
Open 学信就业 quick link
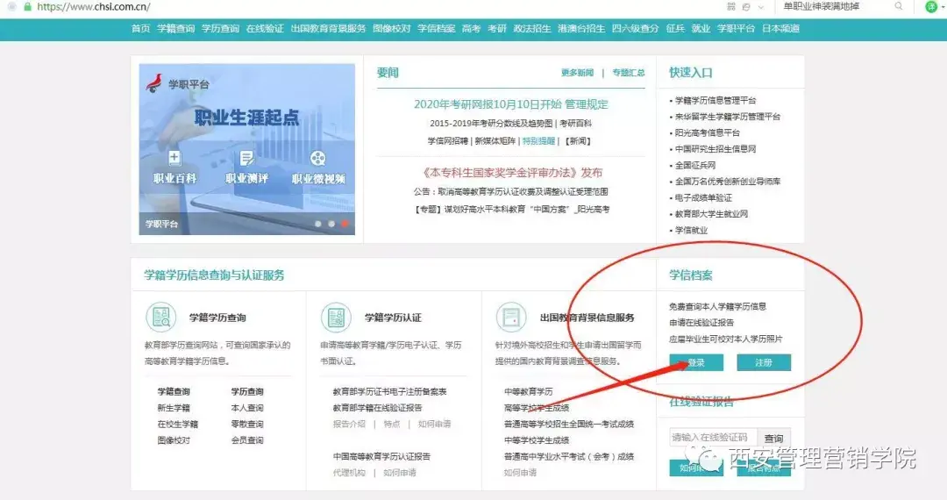coord(691,230)
